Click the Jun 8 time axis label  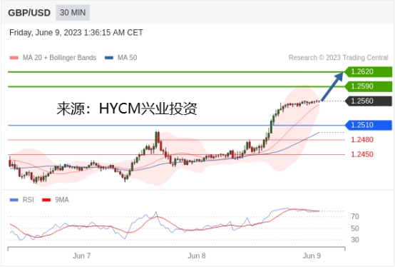197,256
